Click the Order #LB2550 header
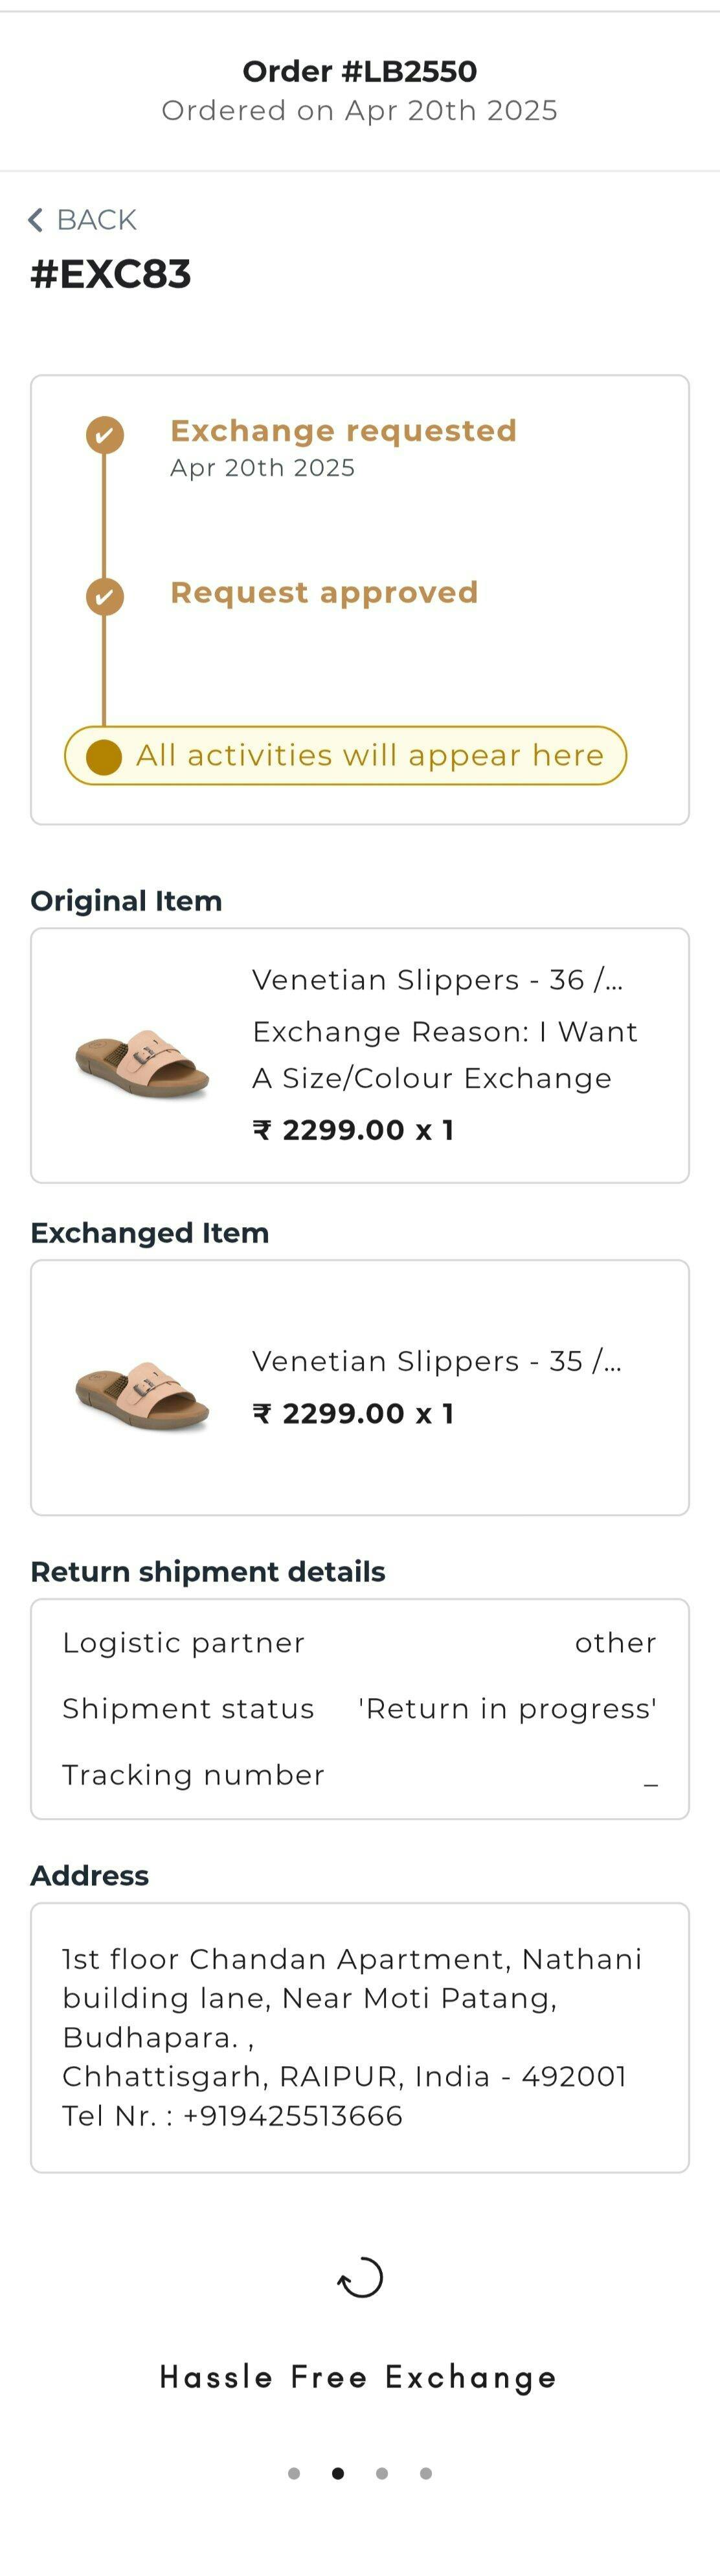 tap(359, 71)
